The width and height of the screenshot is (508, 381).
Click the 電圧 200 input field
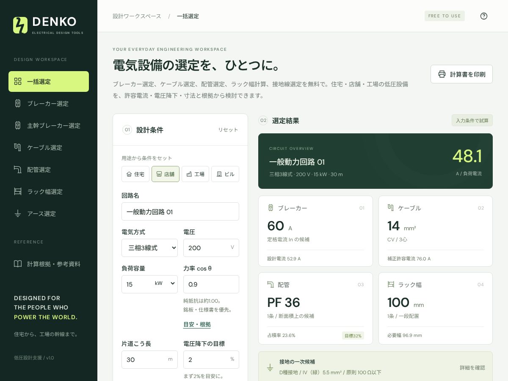(x=211, y=248)
